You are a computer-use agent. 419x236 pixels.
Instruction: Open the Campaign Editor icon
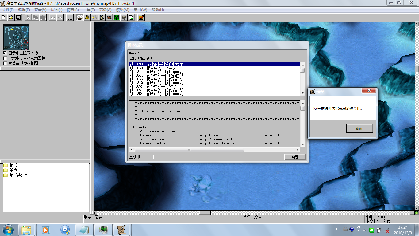click(x=109, y=18)
